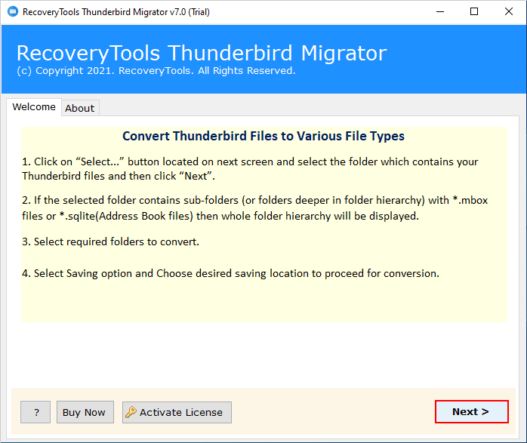This screenshot has width=527, height=443.
Task: Click the Activate License button
Action: point(177,412)
